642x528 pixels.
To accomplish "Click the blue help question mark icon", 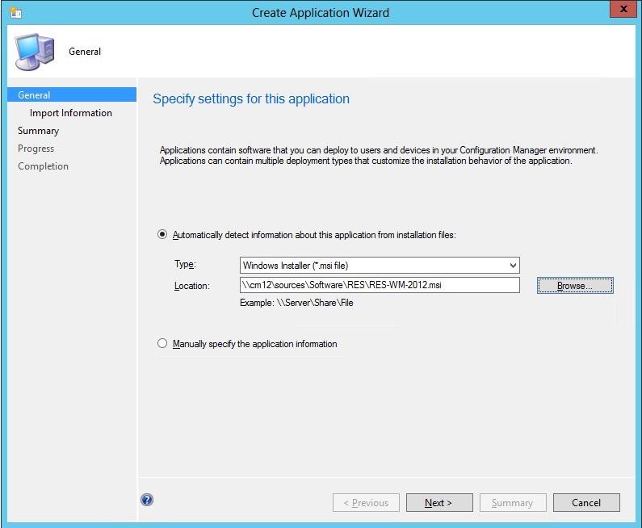I will (x=147, y=500).
